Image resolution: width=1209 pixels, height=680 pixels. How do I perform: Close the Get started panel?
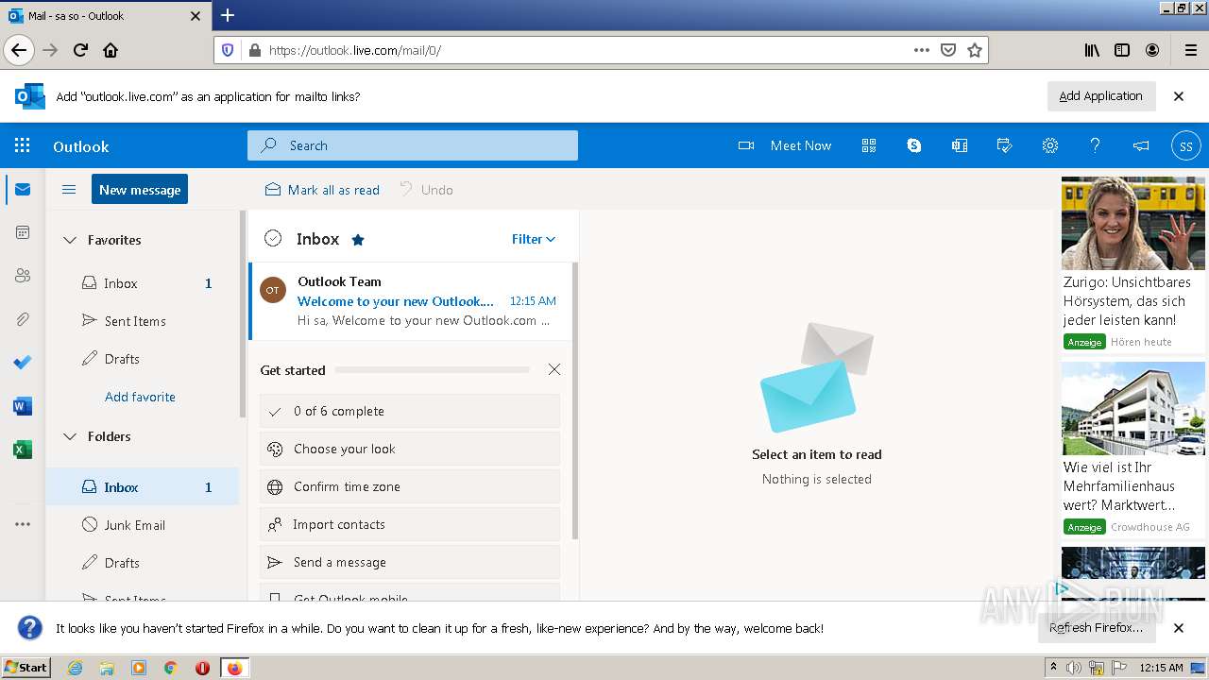click(x=554, y=369)
